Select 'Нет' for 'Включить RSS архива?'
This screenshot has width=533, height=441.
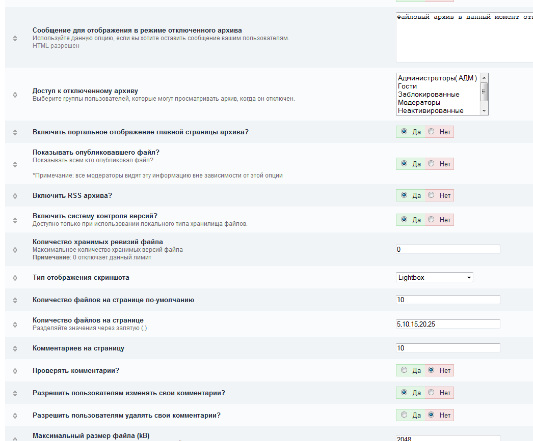[432, 195]
